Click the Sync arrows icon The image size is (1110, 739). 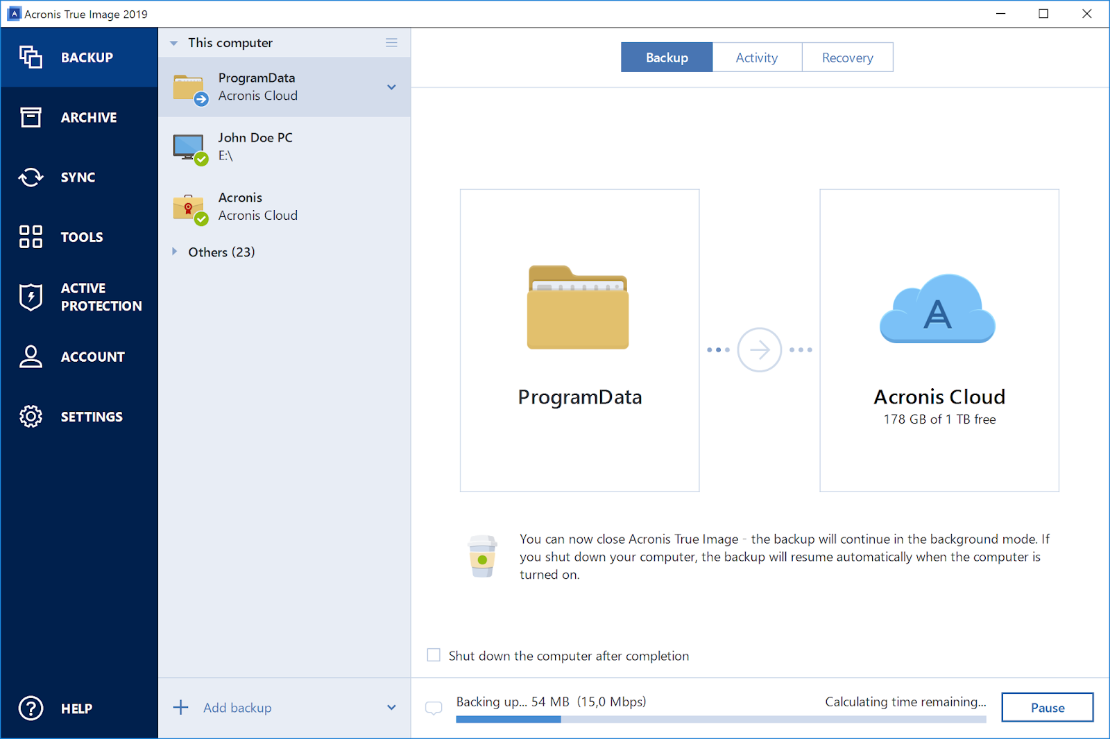tap(31, 177)
